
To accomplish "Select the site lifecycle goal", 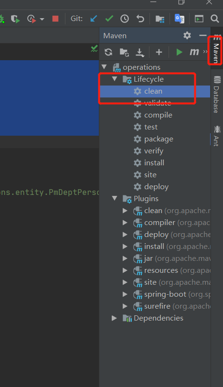I will [155, 175].
